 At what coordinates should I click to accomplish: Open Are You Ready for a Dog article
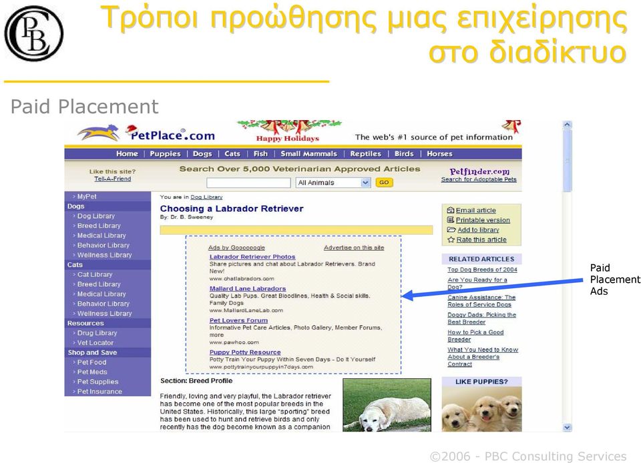477,284
